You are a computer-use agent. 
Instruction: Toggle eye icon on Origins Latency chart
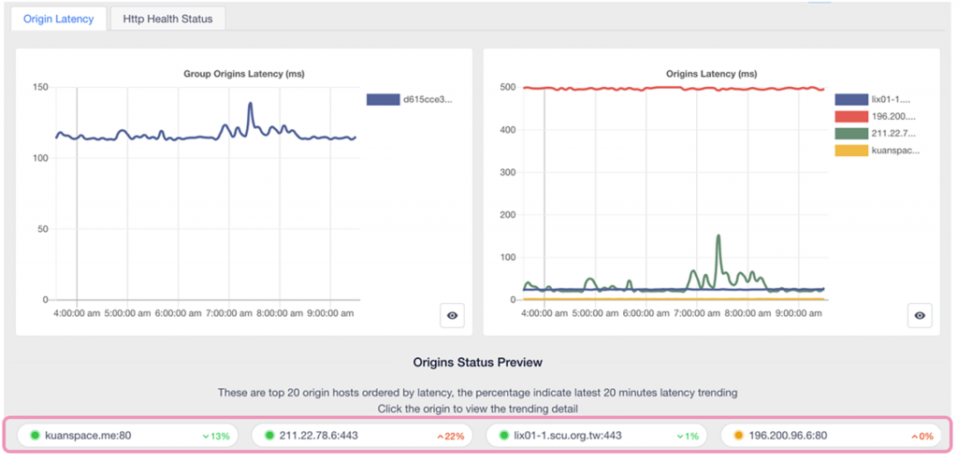[x=920, y=316]
